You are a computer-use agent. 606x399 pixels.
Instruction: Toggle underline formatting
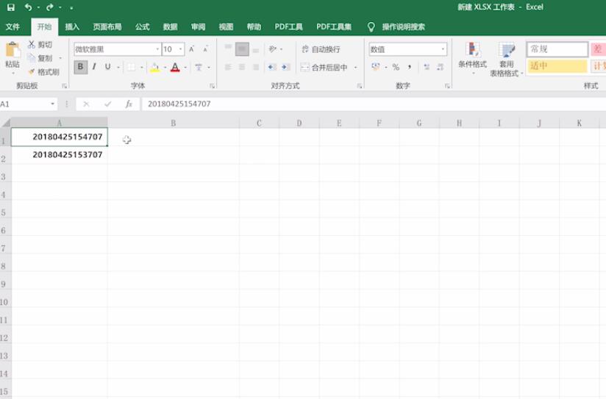(x=108, y=67)
